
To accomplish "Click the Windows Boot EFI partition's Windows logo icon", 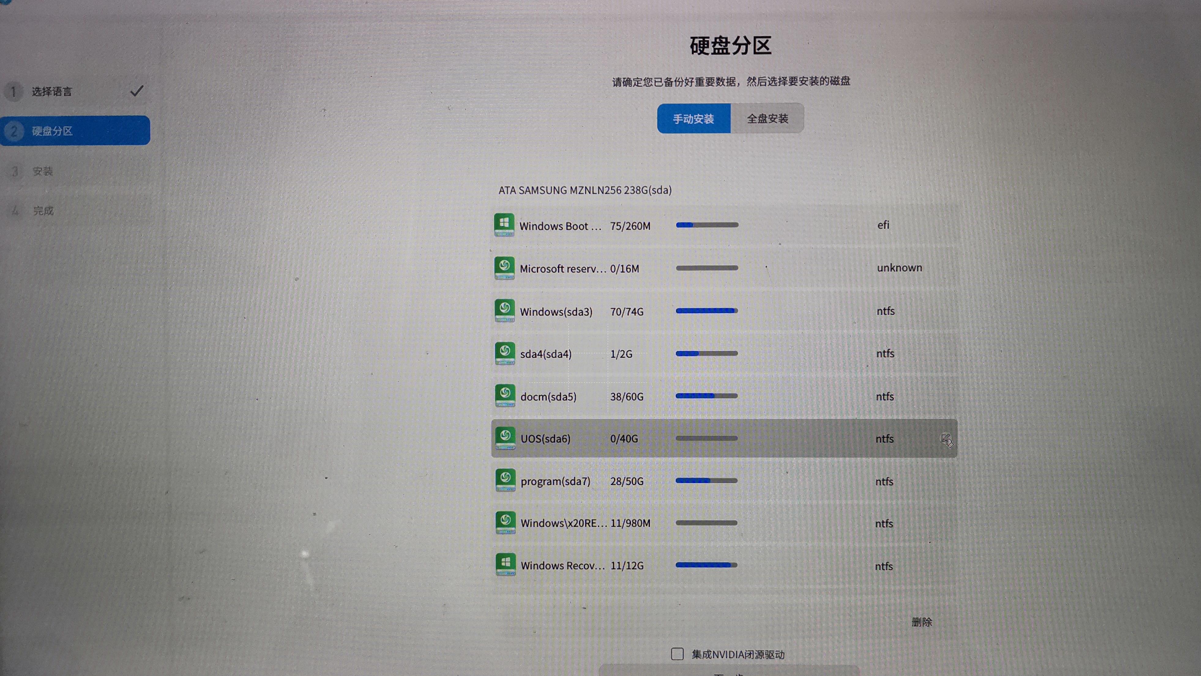I will tap(505, 225).
